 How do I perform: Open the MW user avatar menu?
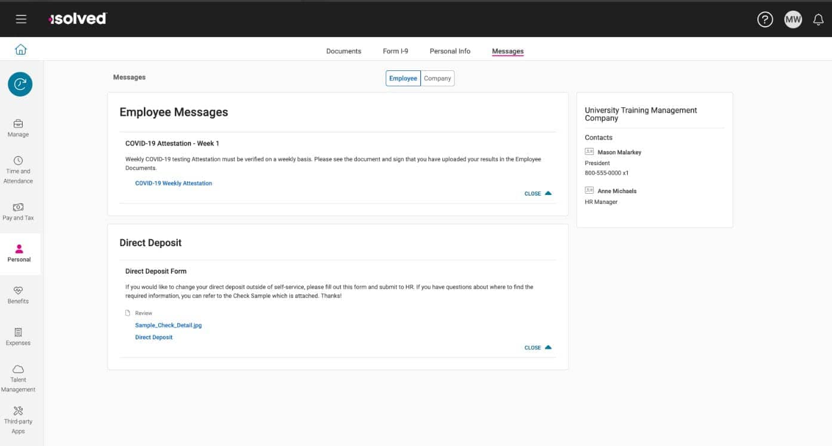click(x=793, y=20)
